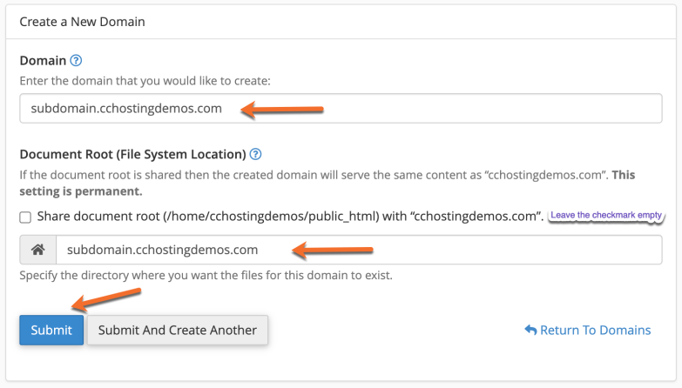Screen dimensions: 682x388
Task: Click 'Document Root (File System Location)' label
Action: pos(132,154)
